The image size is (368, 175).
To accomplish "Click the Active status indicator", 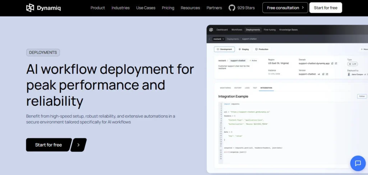I will tap(253, 60).
